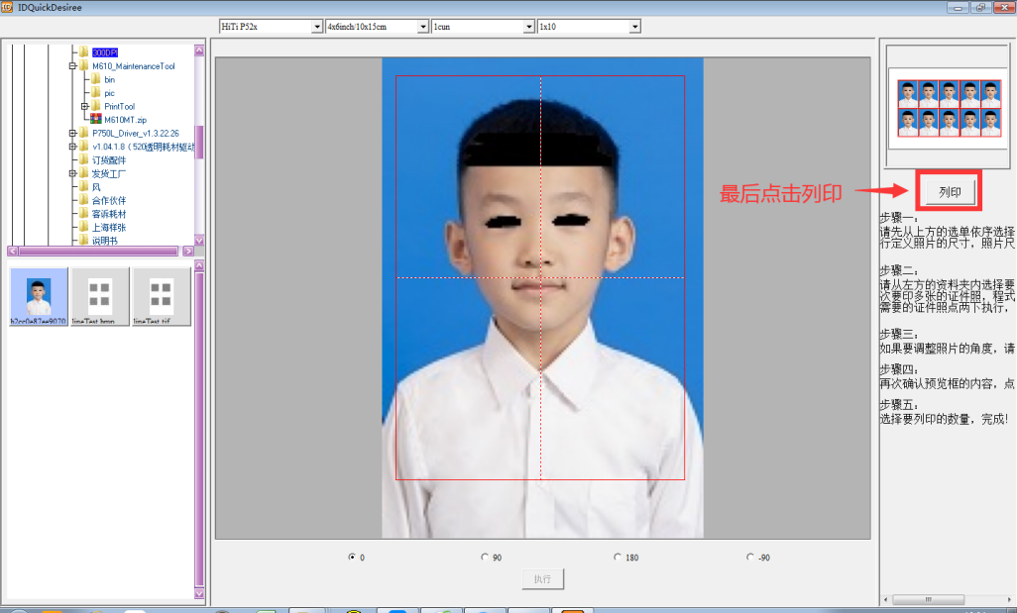Collapse the M610_MaintenanceTool tree node
Viewport: 1017px width, 613px height.
click(x=72, y=66)
